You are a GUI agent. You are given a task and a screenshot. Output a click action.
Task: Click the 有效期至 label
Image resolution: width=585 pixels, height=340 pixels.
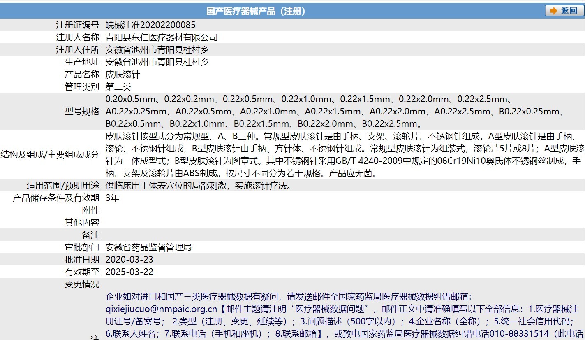(x=82, y=272)
